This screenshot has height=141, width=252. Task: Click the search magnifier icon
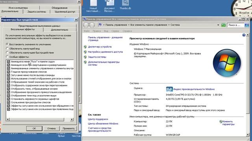point(247,25)
